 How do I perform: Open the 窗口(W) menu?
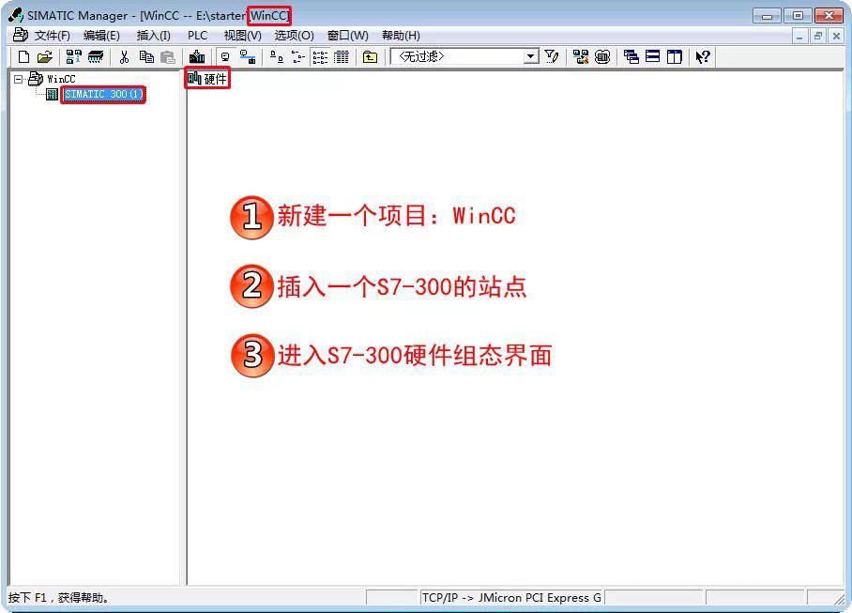tap(348, 36)
